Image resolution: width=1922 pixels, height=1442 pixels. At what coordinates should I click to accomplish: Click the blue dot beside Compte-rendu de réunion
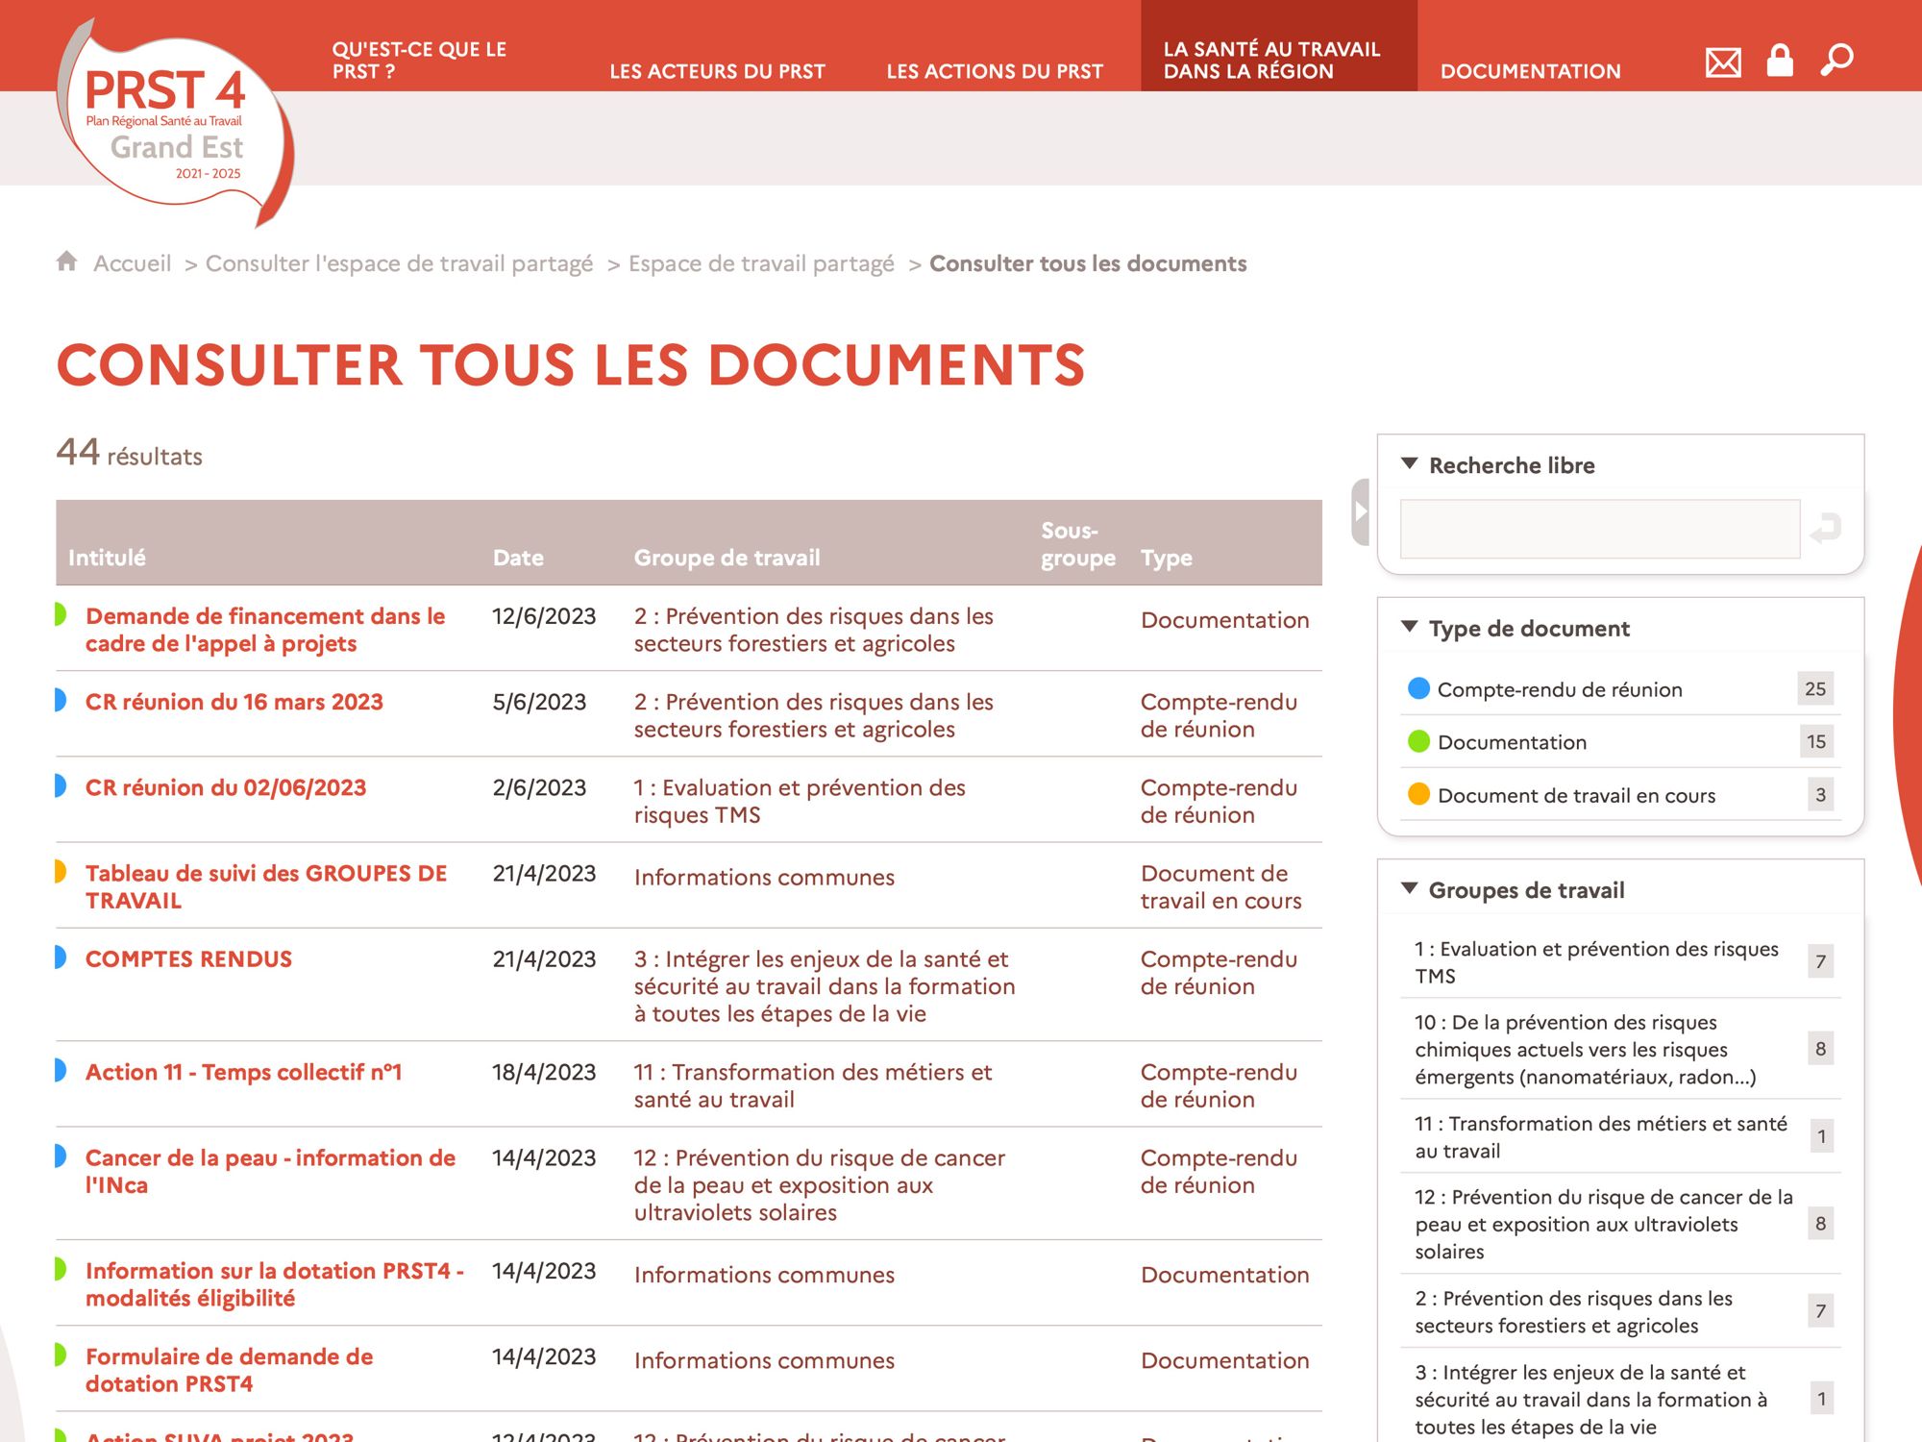pyautogui.click(x=1418, y=688)
